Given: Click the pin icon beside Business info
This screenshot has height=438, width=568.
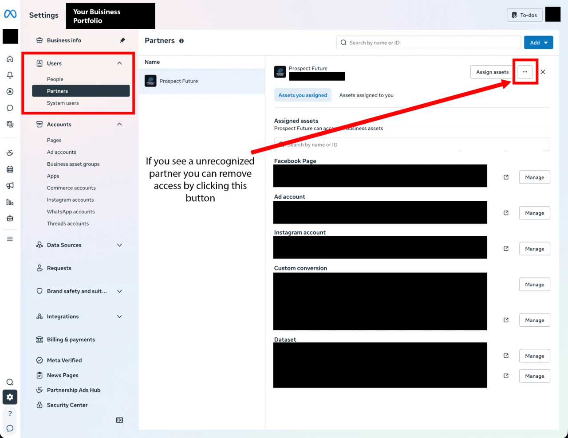Looking at the screenshot, I should (122, 40).
